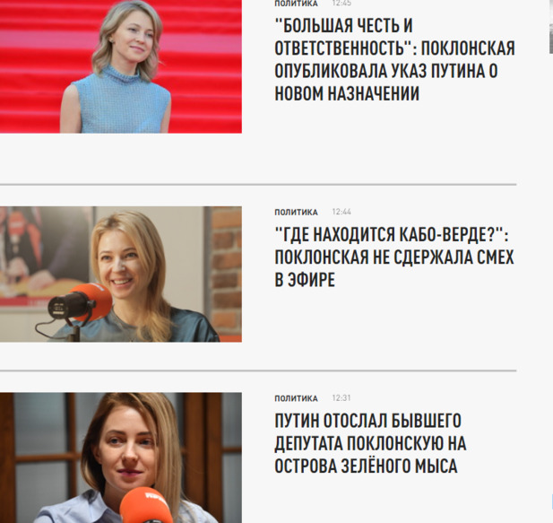The width and height of the screenshot is (553, 523).
Task: Click the black-and-orange microphone in the middle photo
Action: (x=80, y=304)
